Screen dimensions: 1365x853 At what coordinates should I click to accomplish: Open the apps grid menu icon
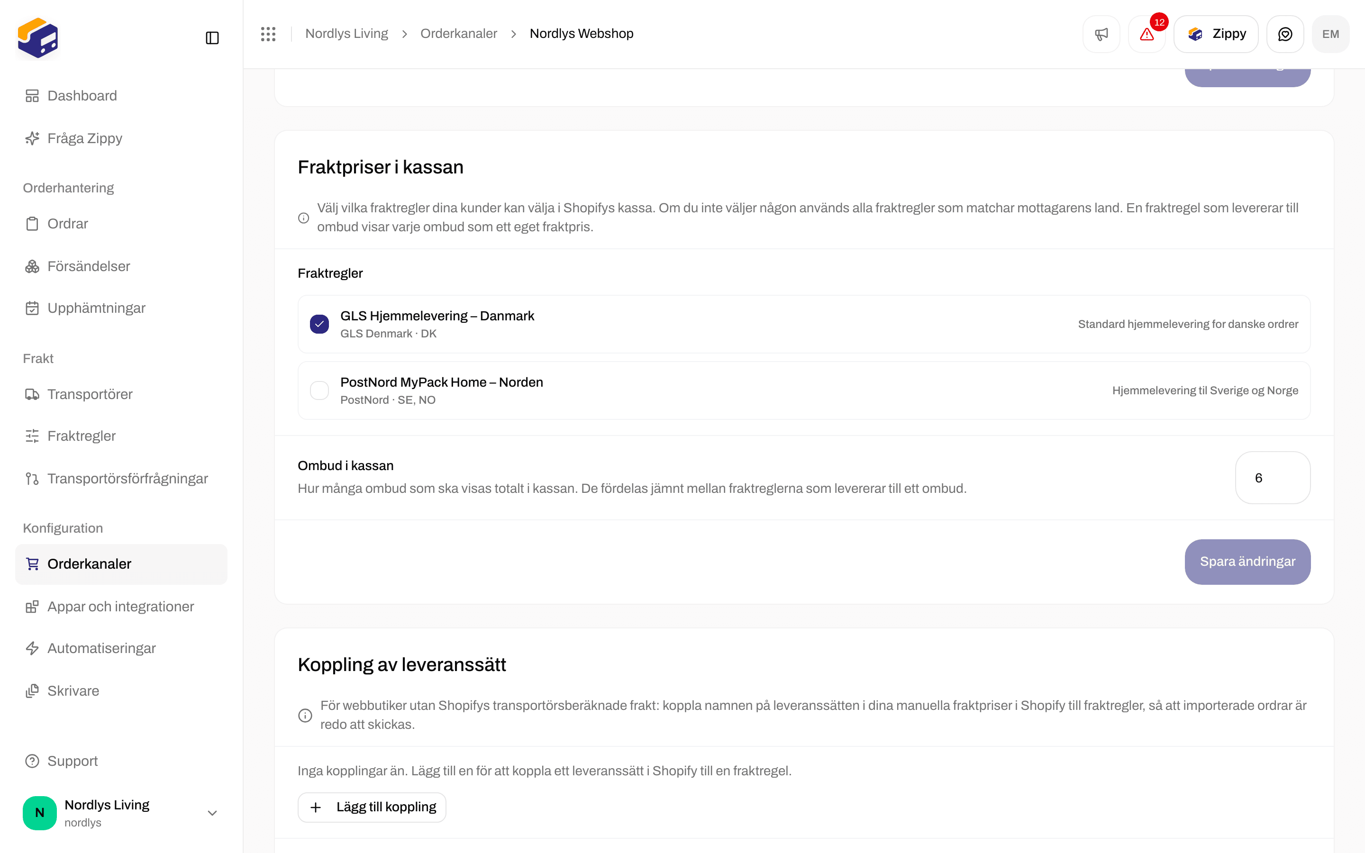click(268, 34)
